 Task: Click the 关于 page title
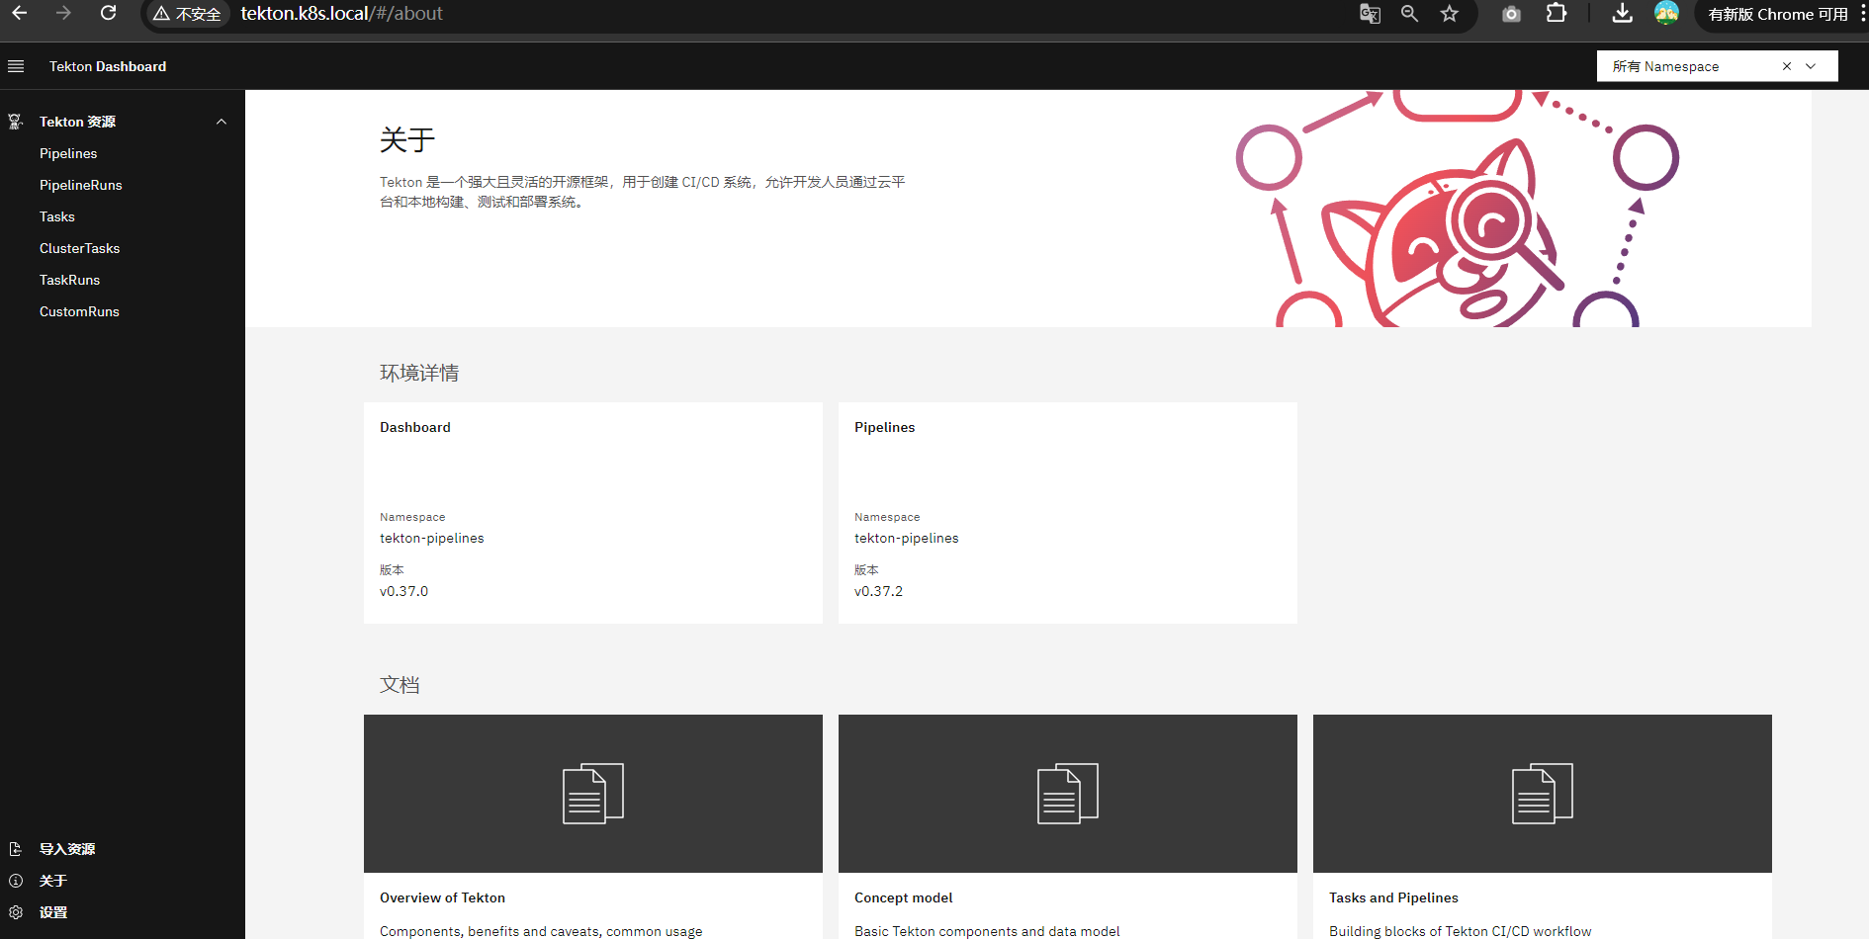[407, 139]
